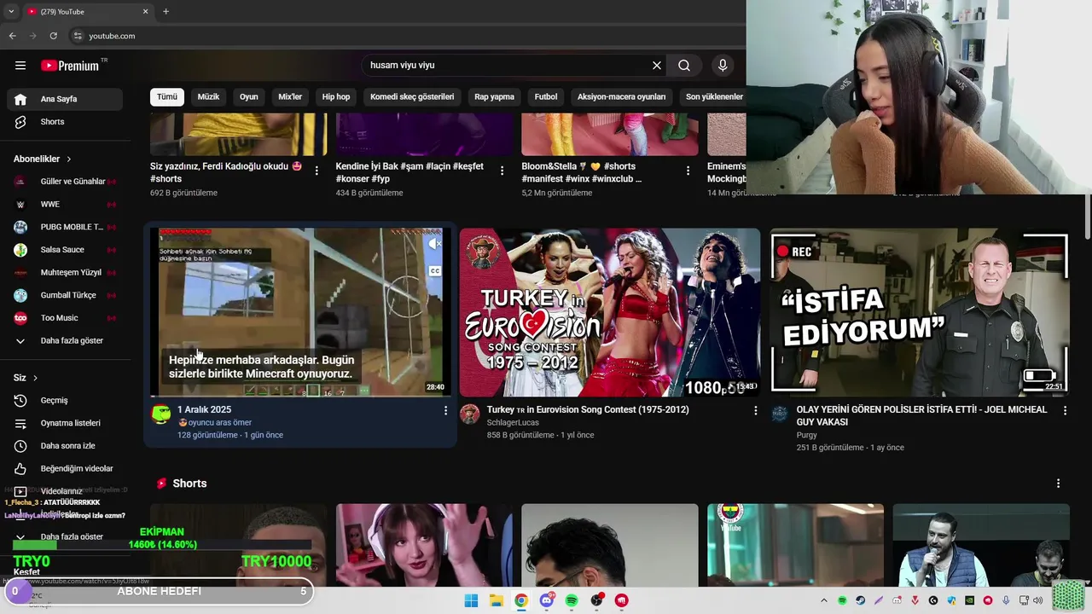1092x614 pixels.
Task: Open the Minecraft video preview
Action: coord(300,312)
